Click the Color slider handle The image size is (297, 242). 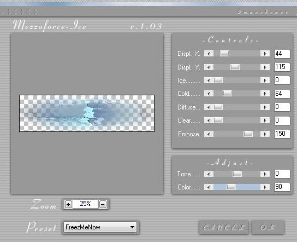coord(231,187)
